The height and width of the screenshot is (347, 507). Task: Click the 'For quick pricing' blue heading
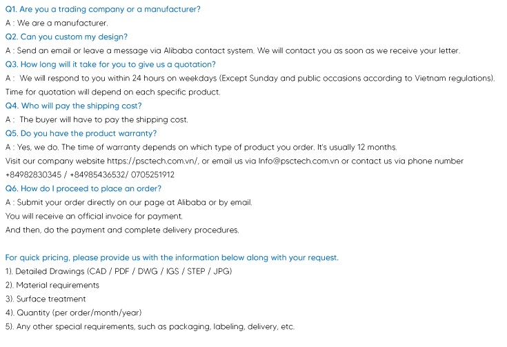172,258
